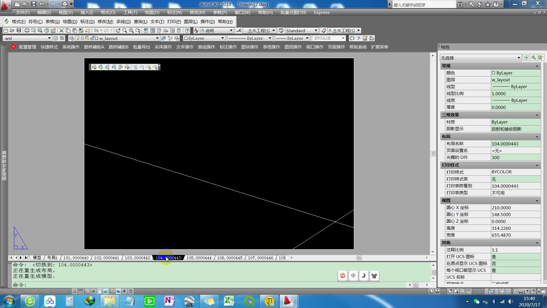Click 批量导出 in custom toolbar
Screen dimensions: 547x308
click(x=141, y=47)
